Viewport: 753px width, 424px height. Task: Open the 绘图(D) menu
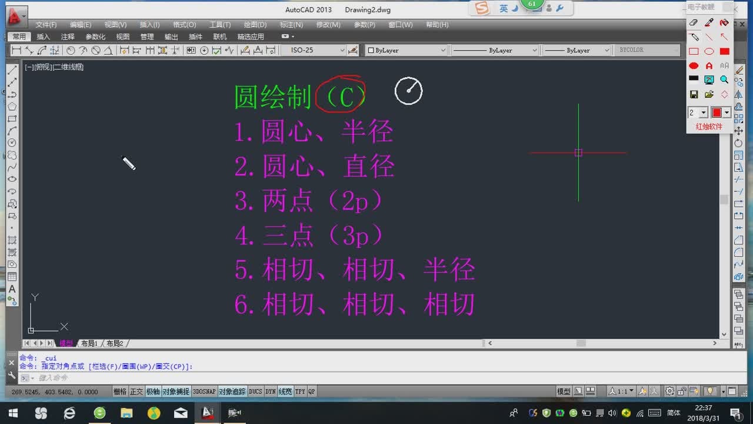coord(255,25)
